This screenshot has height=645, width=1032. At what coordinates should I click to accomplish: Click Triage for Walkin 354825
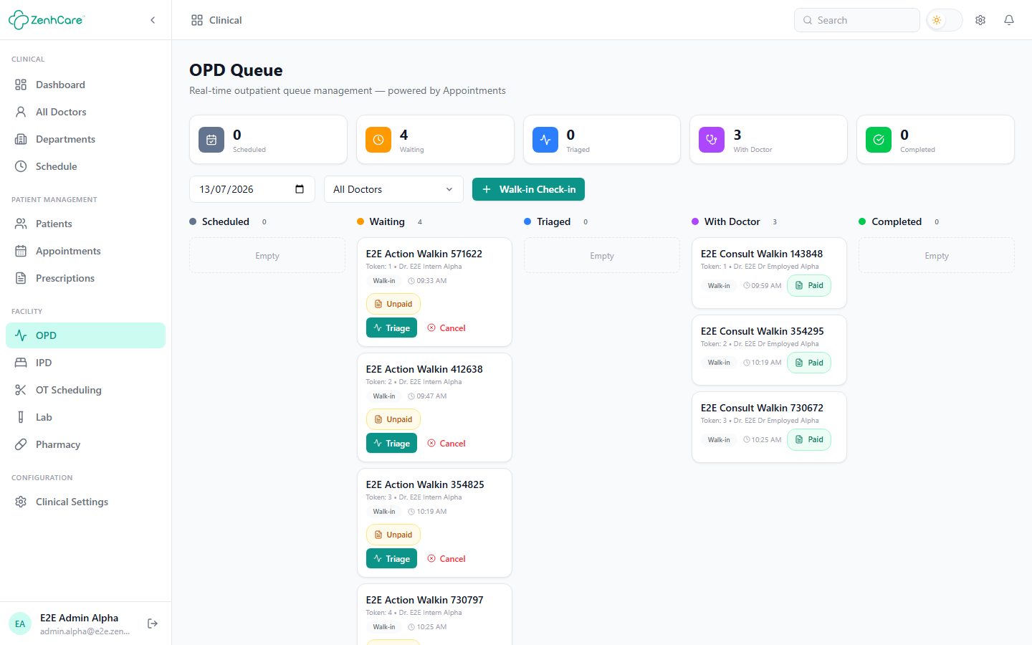pyautogui.click(x=391, y=559)
